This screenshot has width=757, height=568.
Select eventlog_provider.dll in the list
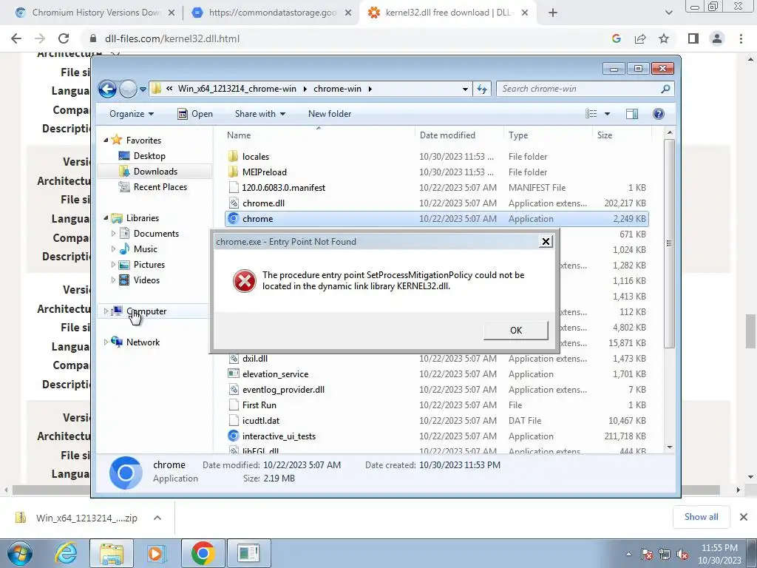tap(283, 390)
